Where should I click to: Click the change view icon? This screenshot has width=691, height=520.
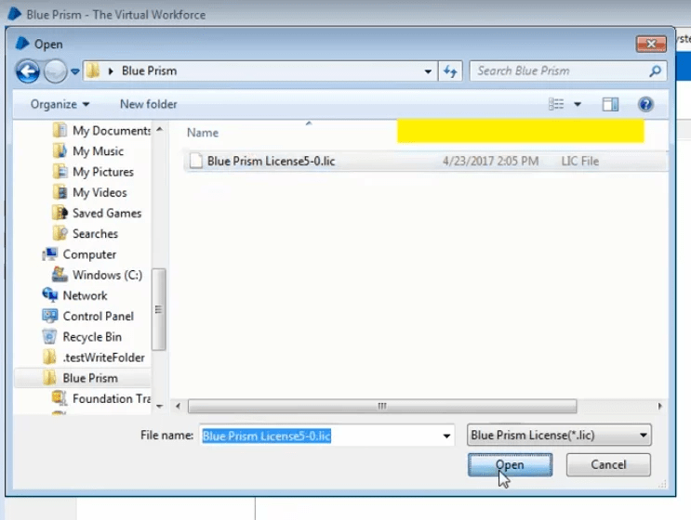coord(556,104)
